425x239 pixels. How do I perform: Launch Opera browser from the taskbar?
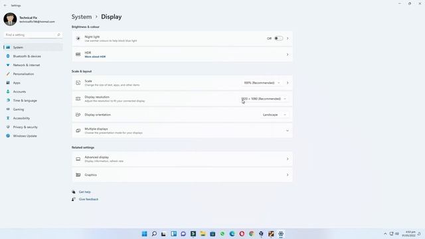point(242,234)
